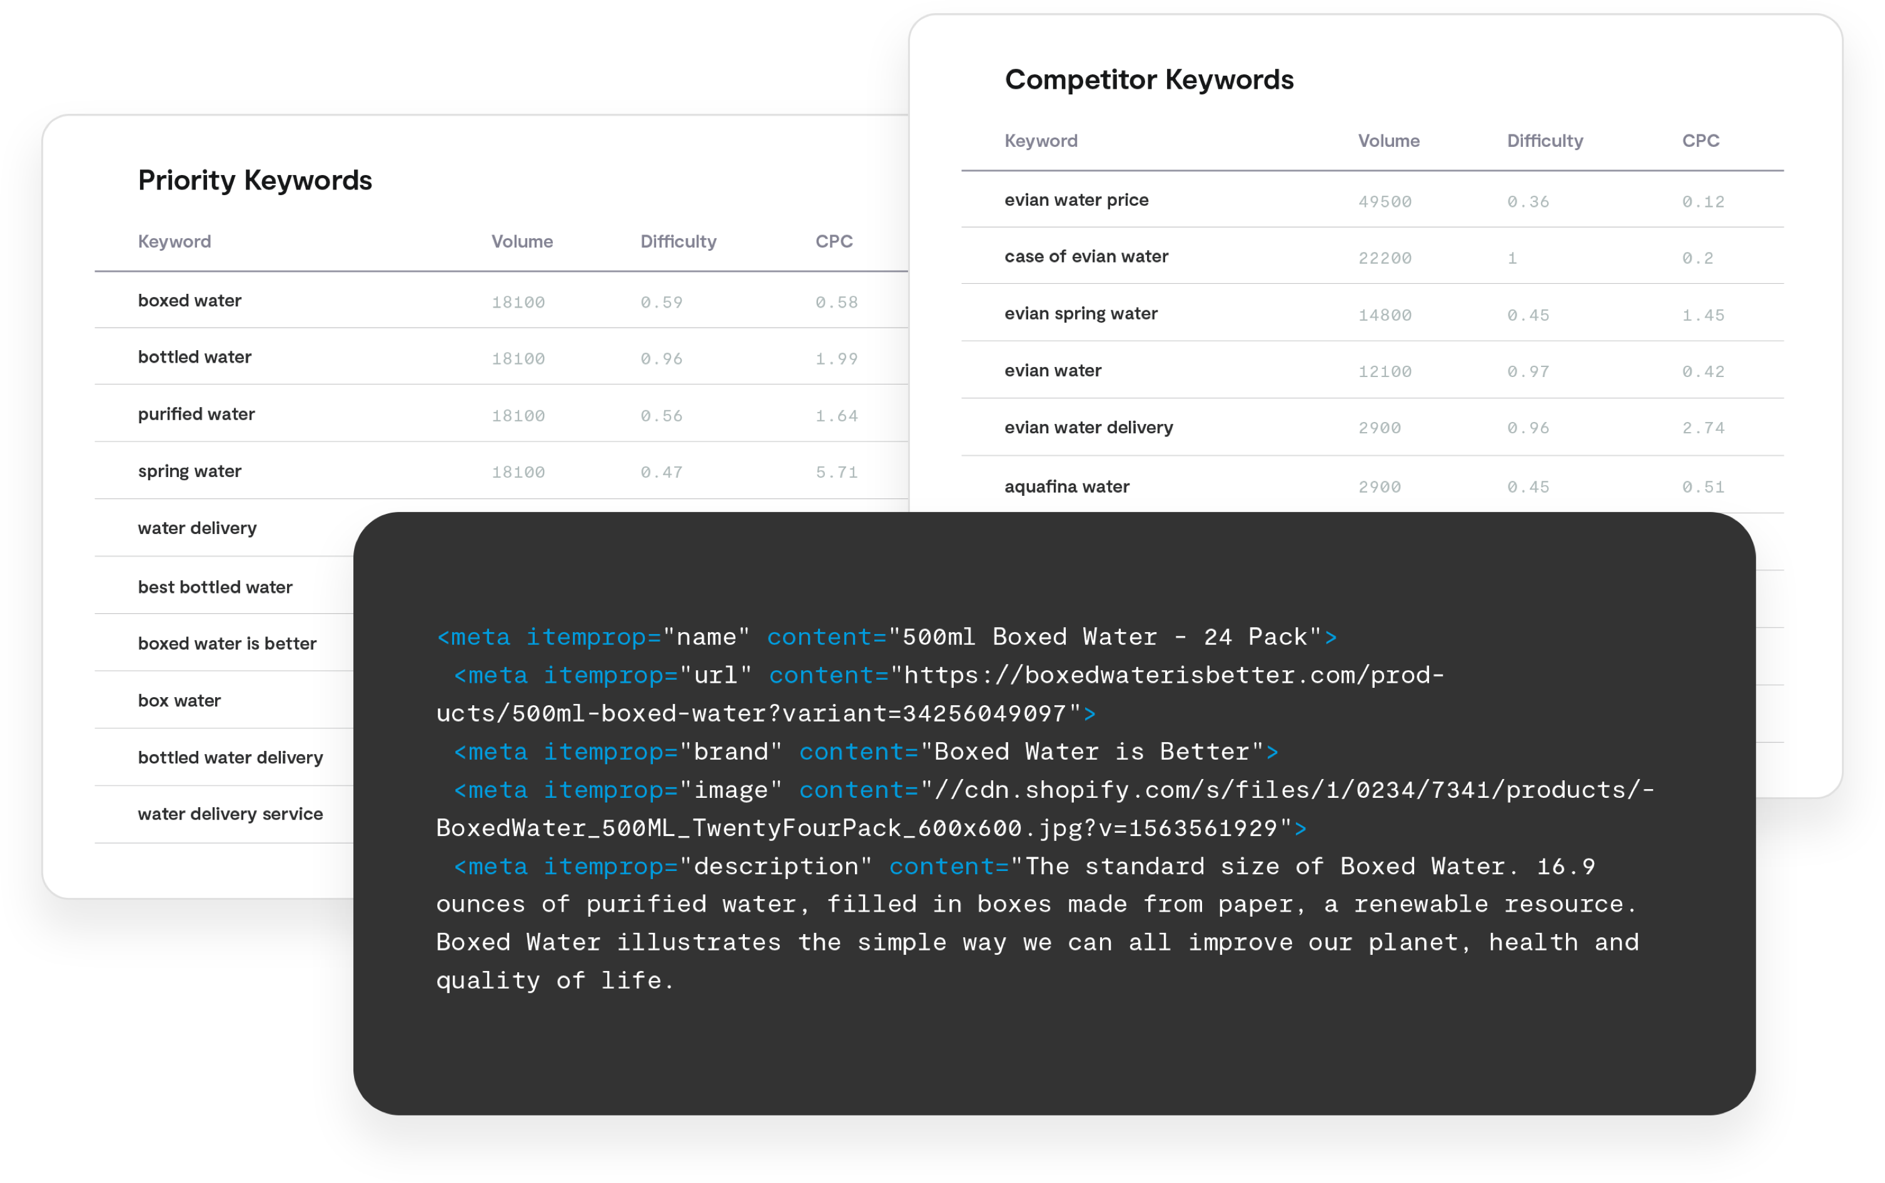Click 'water delivery service' keyword
Screen dimensions: 1885x1183
click(x=230, y=813)
